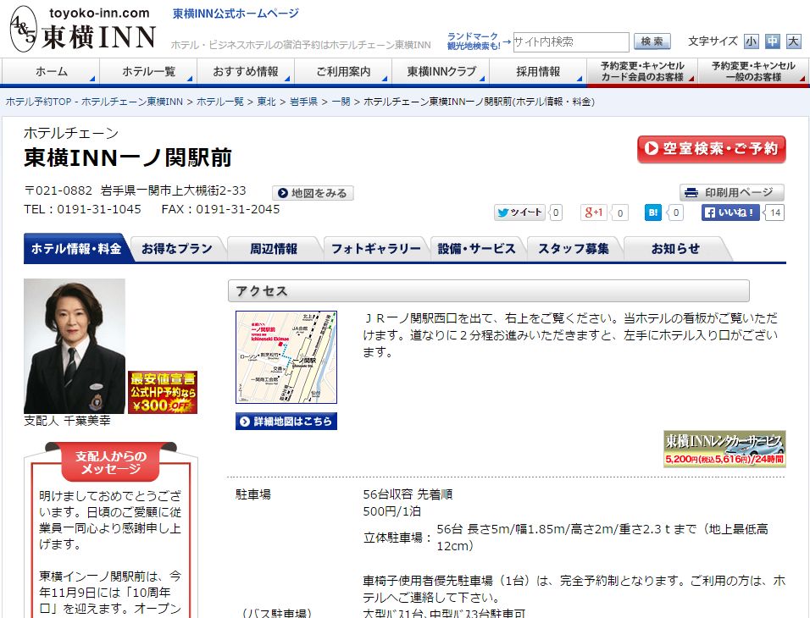Click the 最安値宣言 ¥300 OFF banner
This screenshot has height=618, width=810.
click(163, 392)
